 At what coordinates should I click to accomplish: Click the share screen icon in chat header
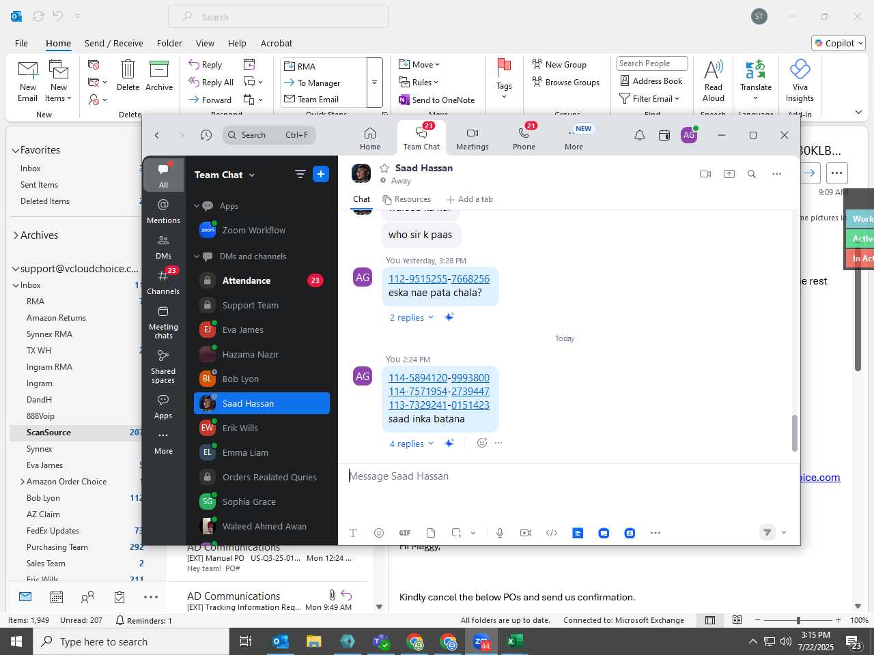point(729,174)
